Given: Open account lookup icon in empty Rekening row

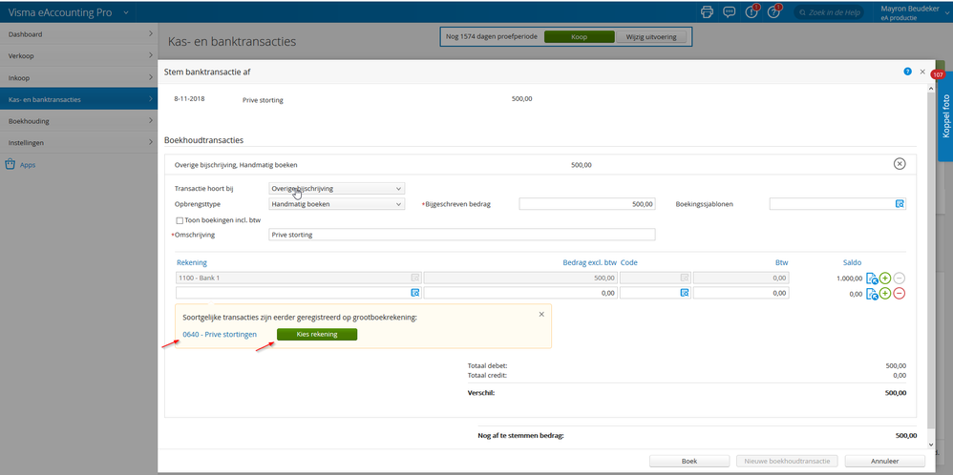Looking at the screenshot, I should (x=415, y=293).
